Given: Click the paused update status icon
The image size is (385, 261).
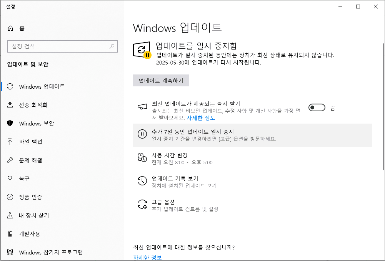Looking at the screenshot, I should pyautogui.click(x=142, y=50).
